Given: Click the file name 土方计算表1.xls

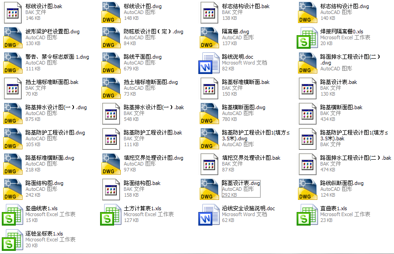Looking at the screenshot, I should tap(142, 208).
